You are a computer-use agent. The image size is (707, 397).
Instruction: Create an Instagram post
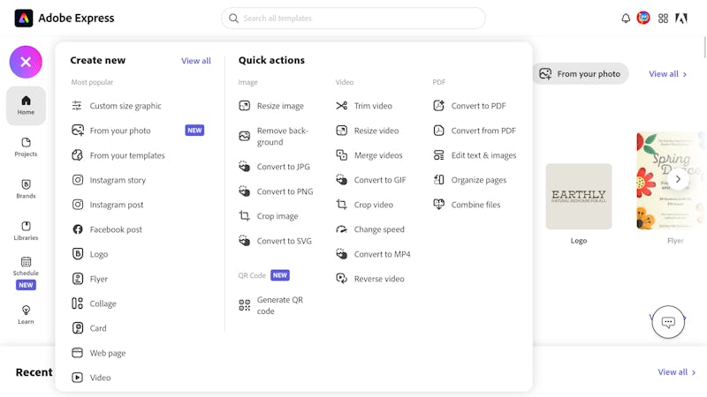coord(107,205)
